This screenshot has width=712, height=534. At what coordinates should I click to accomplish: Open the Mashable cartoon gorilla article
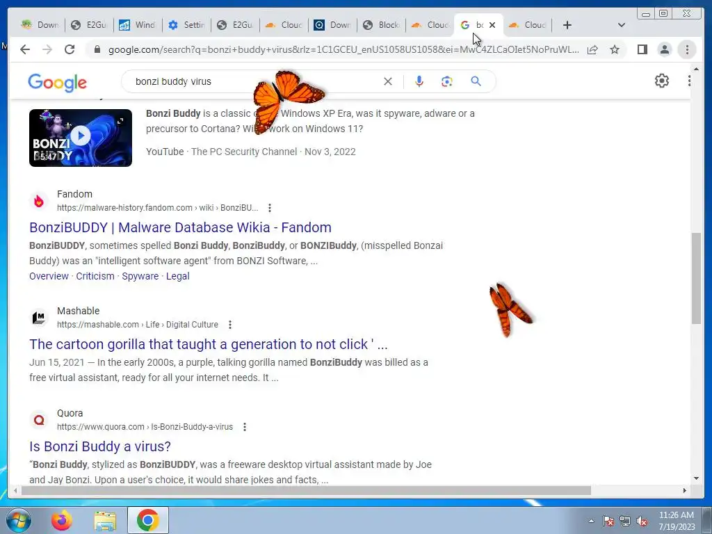coord(209,344)
